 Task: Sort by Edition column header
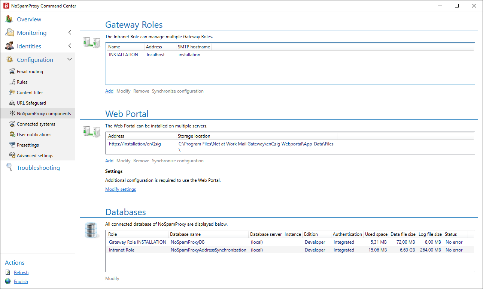(317, 234)
